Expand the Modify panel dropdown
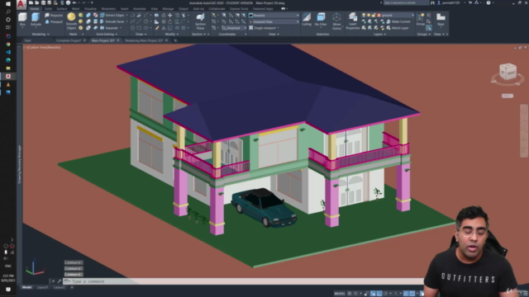Viewport: 529px width, 297px height. [172, 34]
